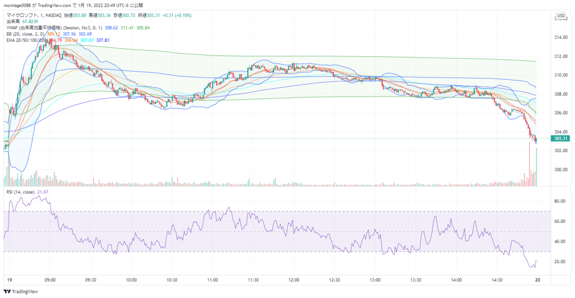
Task: Click the 308.00 price axis label
Action: tap(561, 94)
